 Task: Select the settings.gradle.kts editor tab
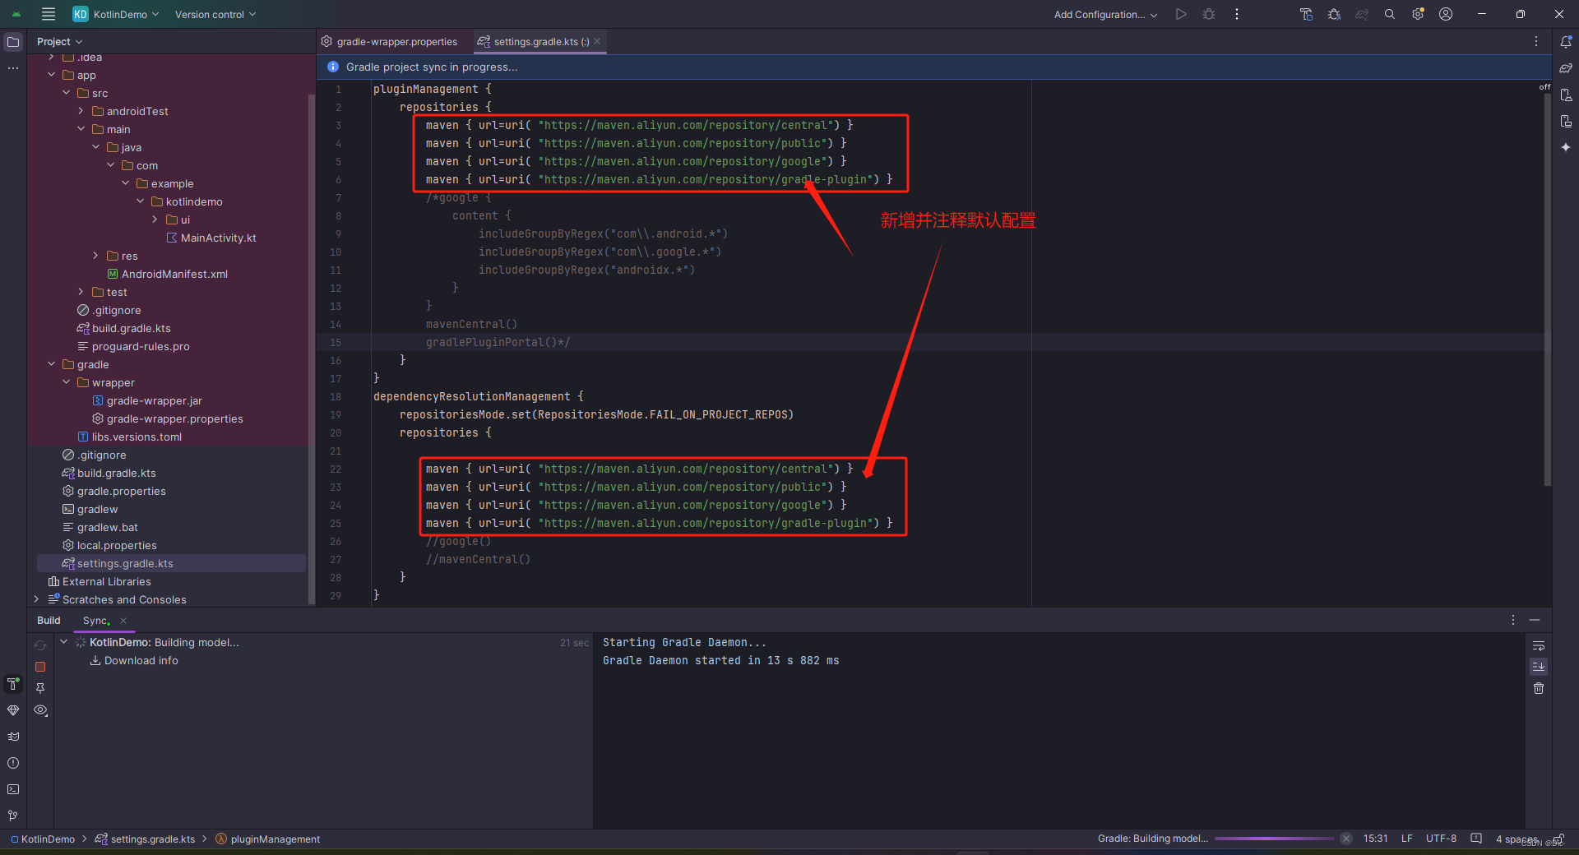tap(540, 42)
